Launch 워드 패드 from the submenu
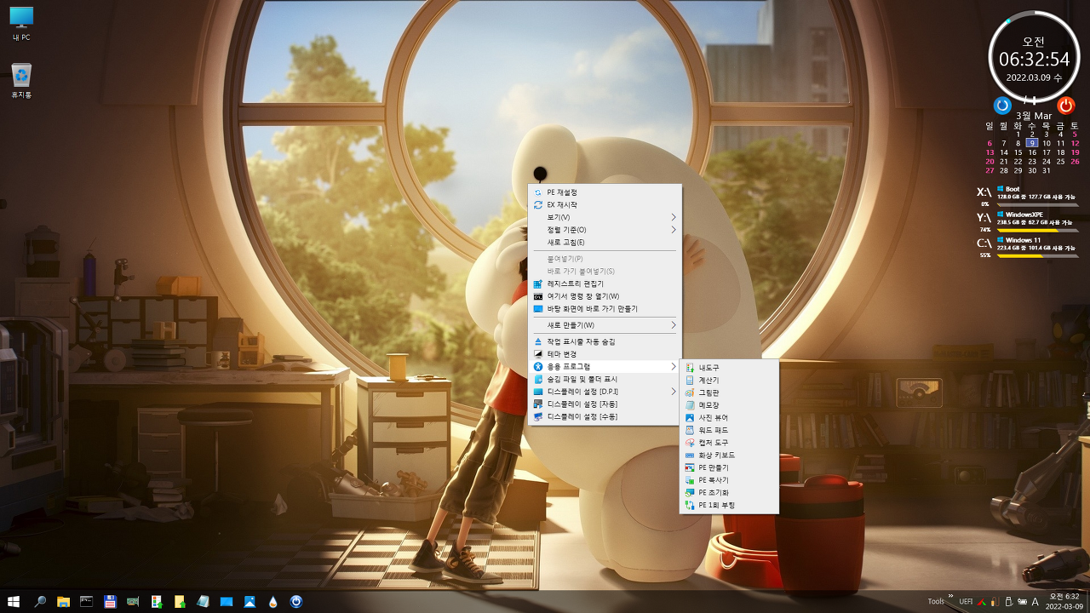The image size is (1090, 613). (729, 430)
